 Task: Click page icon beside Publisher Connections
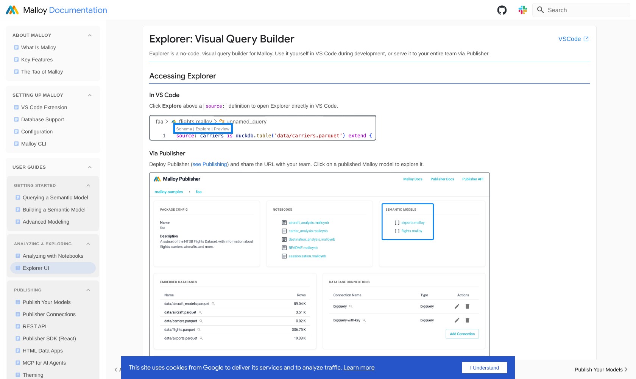18,314
